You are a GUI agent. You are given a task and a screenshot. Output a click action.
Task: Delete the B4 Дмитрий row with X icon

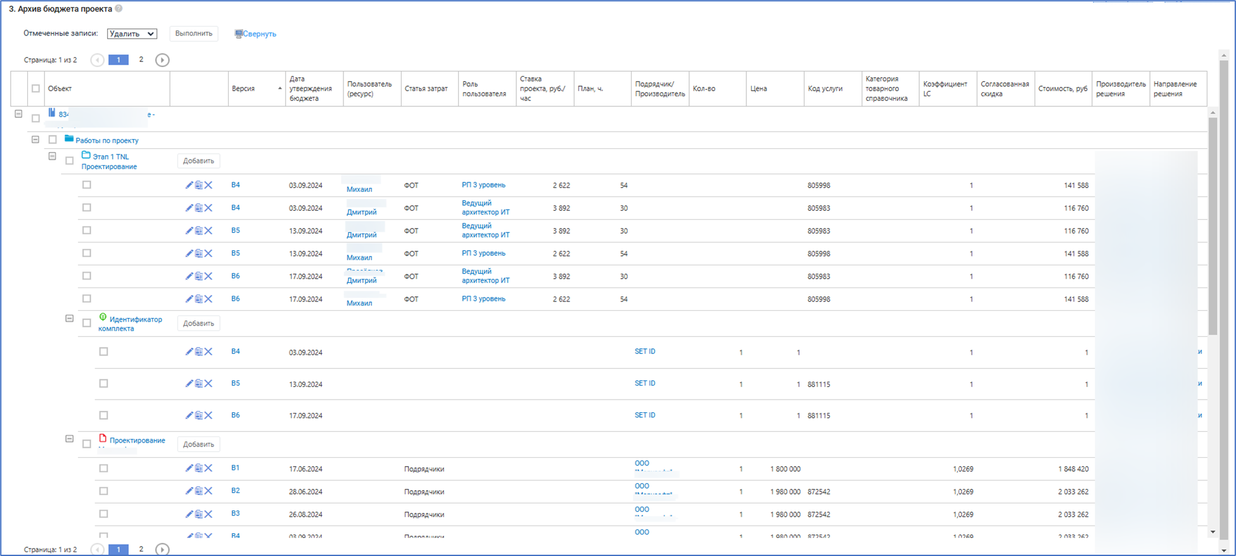[x=208, y=208]
